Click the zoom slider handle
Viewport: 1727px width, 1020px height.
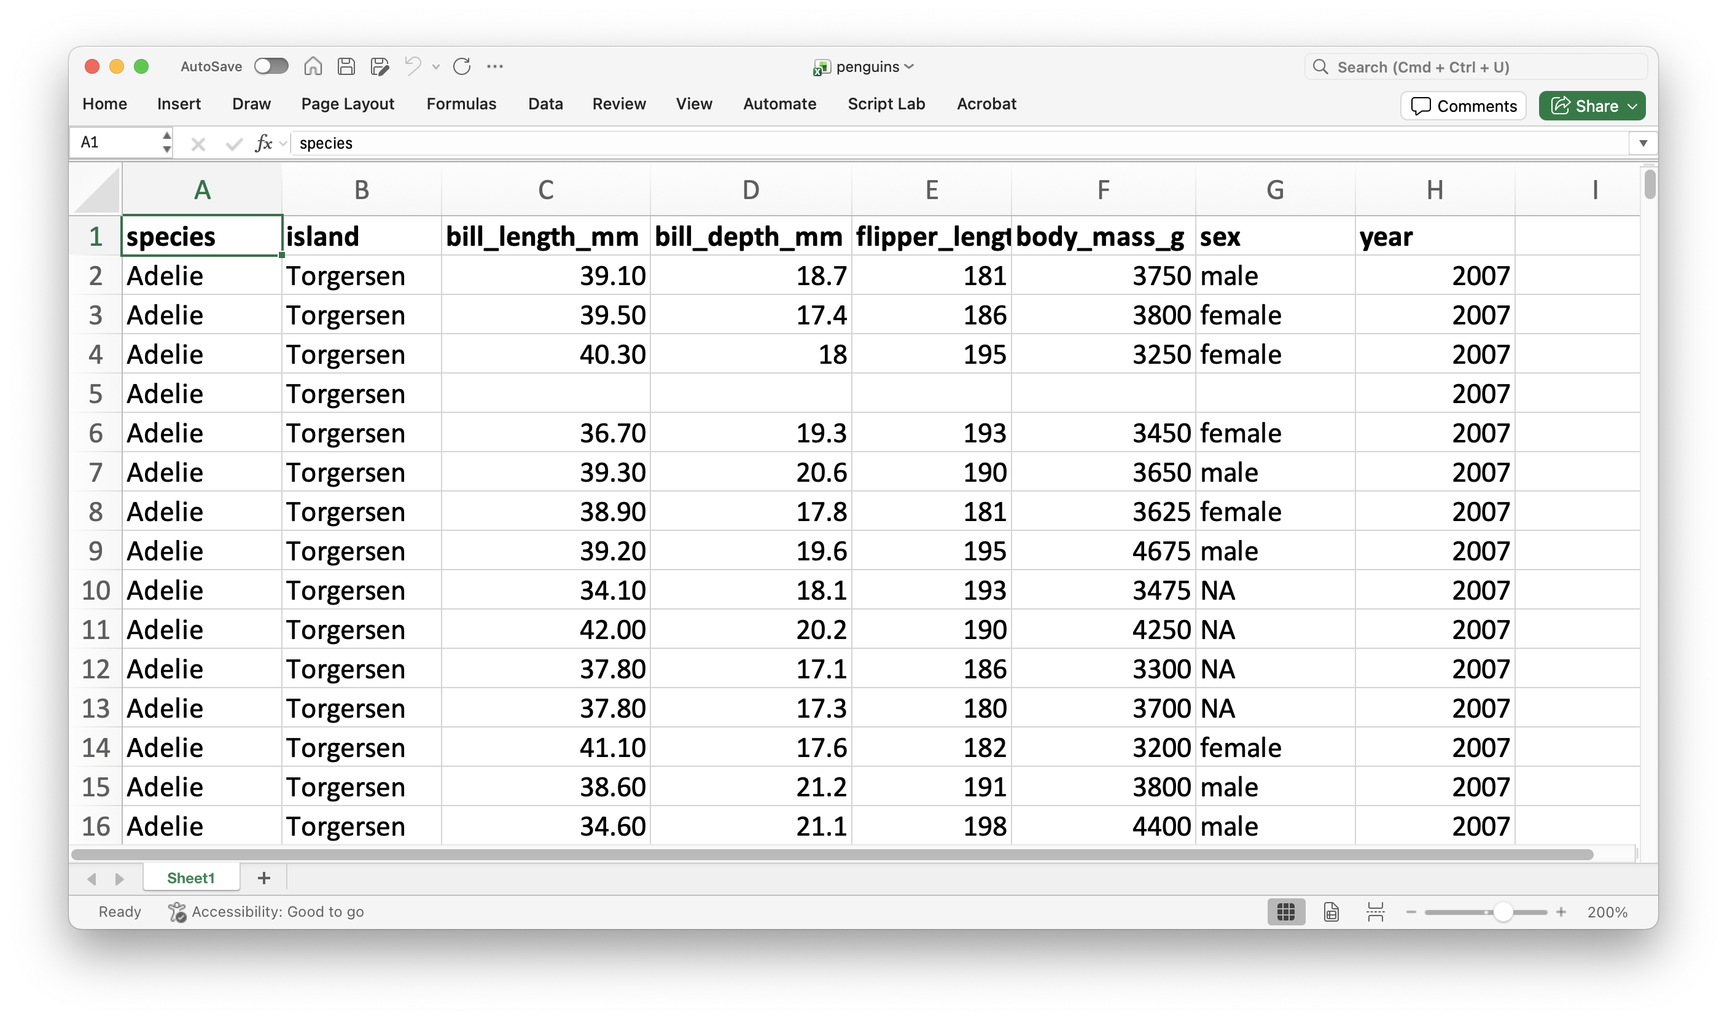[x=1503, y=911]
